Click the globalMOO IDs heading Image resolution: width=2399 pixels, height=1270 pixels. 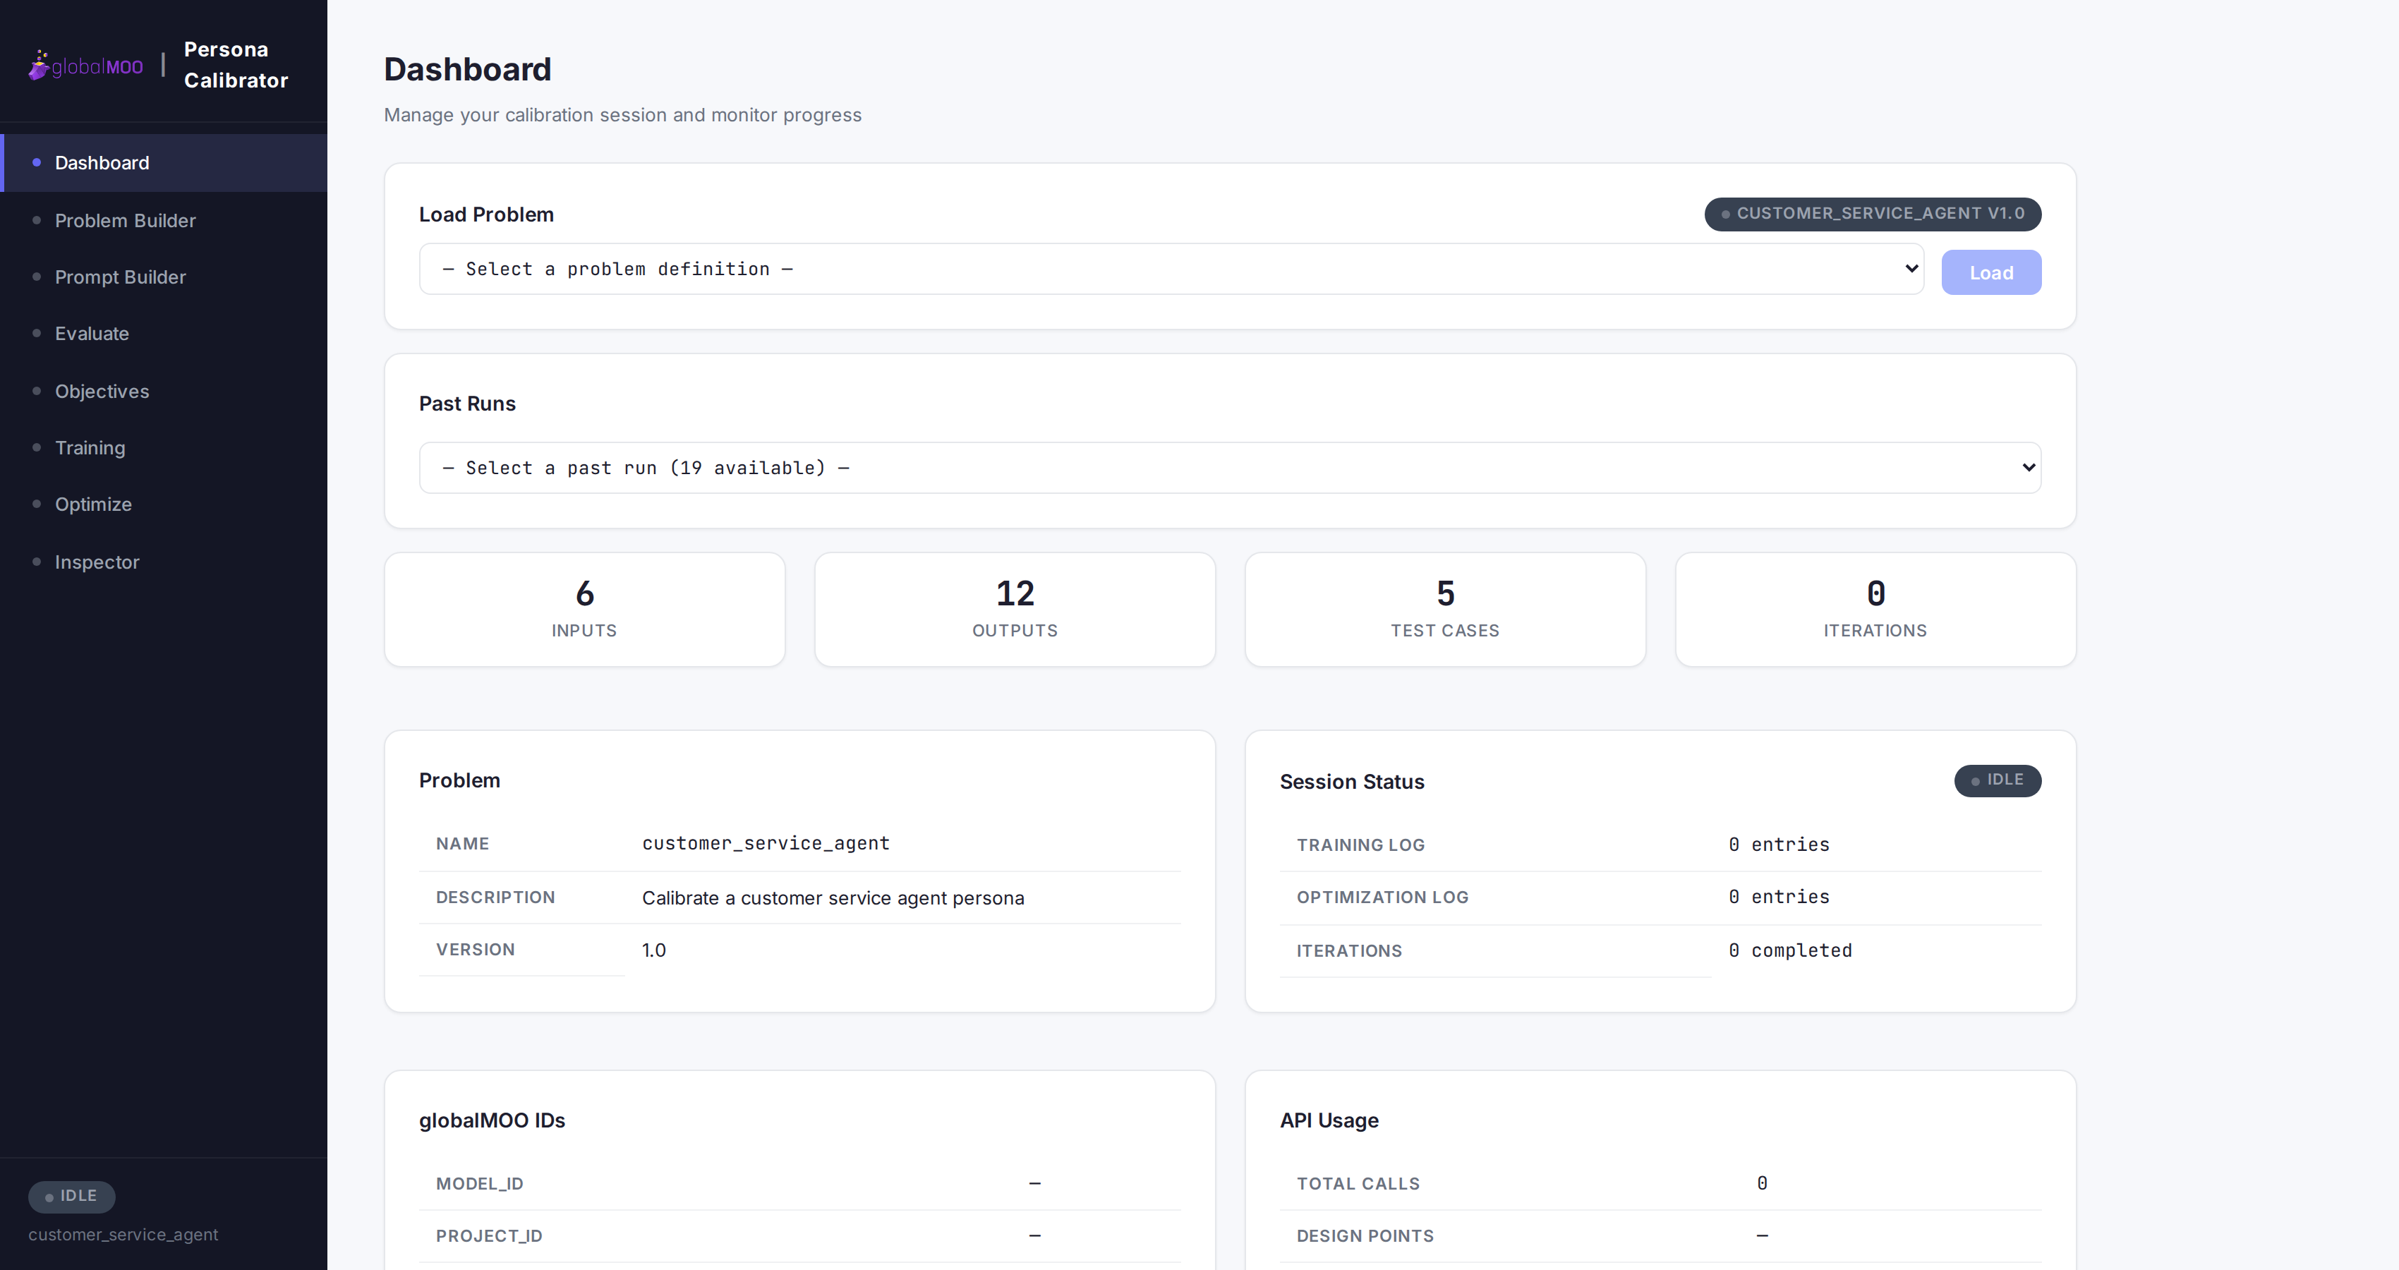tap(492, 1121)
